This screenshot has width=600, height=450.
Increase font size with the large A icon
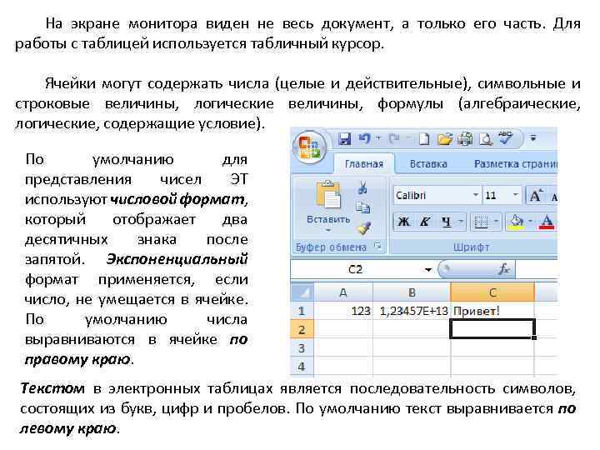(x=537, y=196)
